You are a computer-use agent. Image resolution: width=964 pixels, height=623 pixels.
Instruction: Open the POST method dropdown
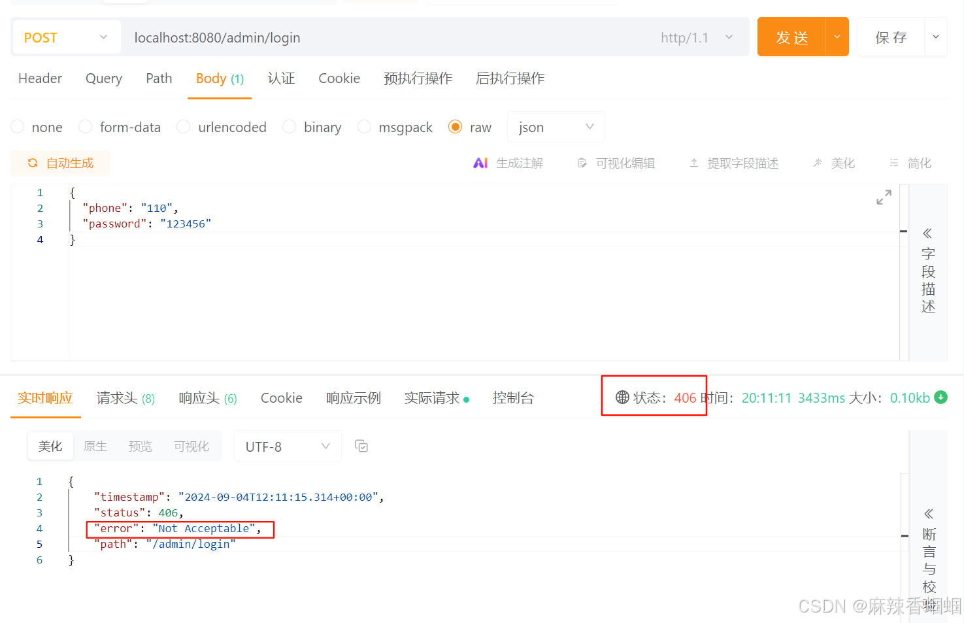[65, 37]
